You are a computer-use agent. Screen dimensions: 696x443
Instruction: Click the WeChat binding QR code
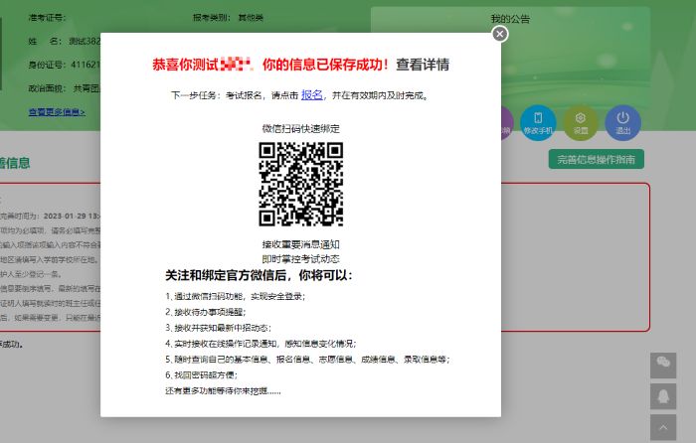(301, 184)
